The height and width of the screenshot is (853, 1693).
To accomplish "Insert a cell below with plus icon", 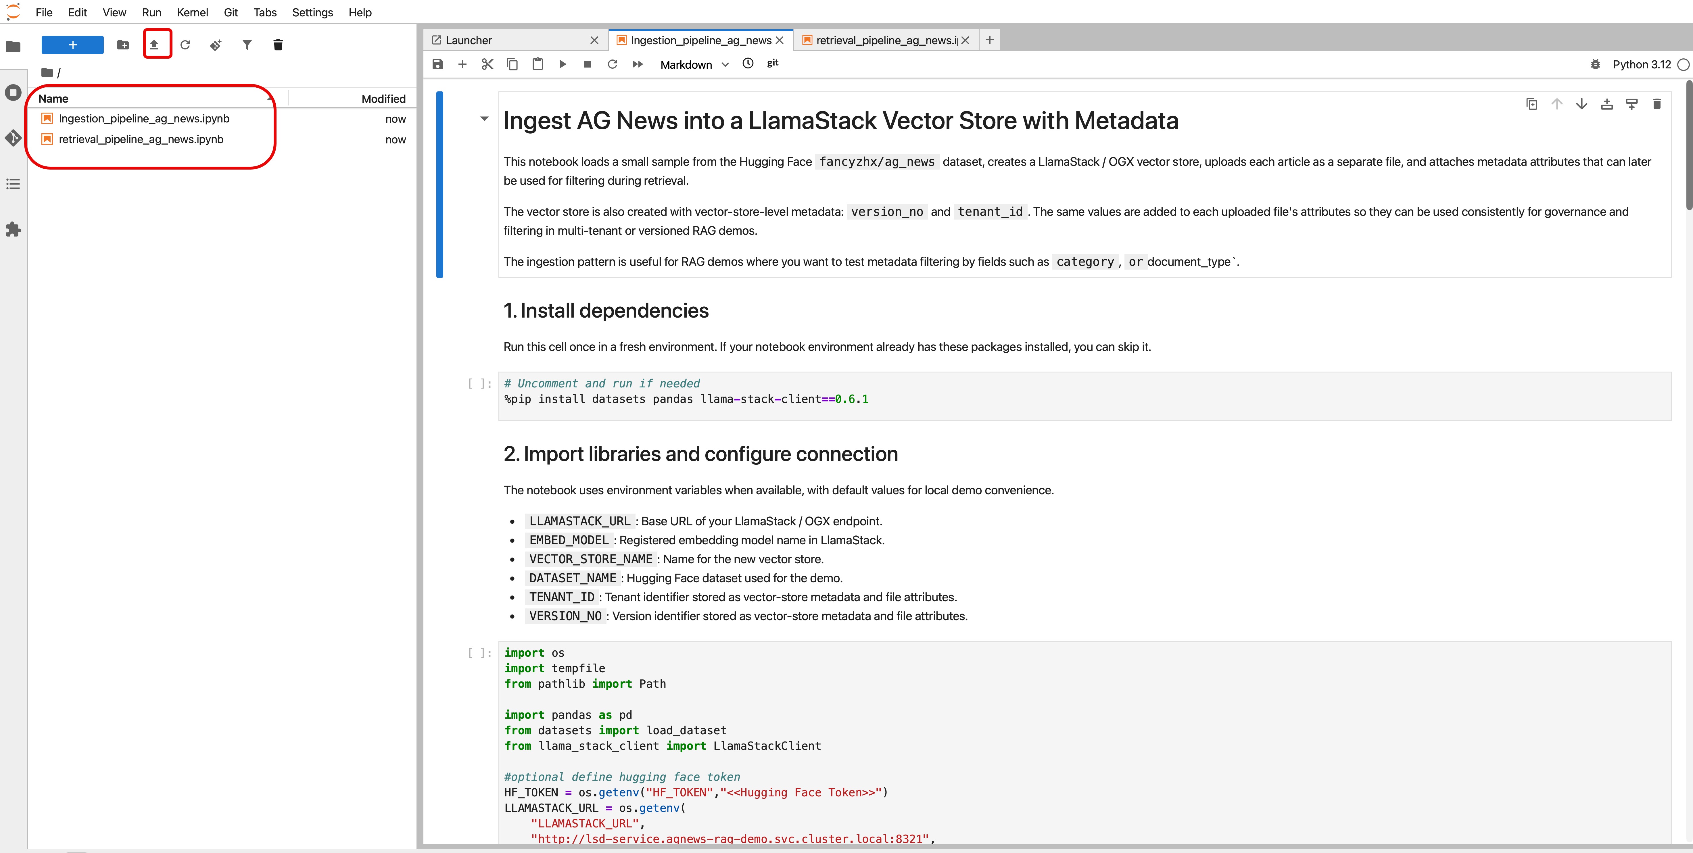I will pos(463,64).
